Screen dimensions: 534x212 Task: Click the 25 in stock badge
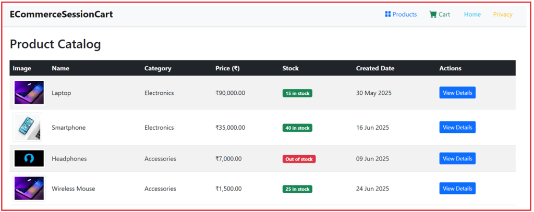pyautogui.click(x=297, y=189)
